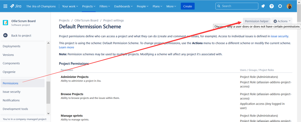Click the Default Permission Scheme heading
This screenshot has width=301, height=122.
pos(90,27)
